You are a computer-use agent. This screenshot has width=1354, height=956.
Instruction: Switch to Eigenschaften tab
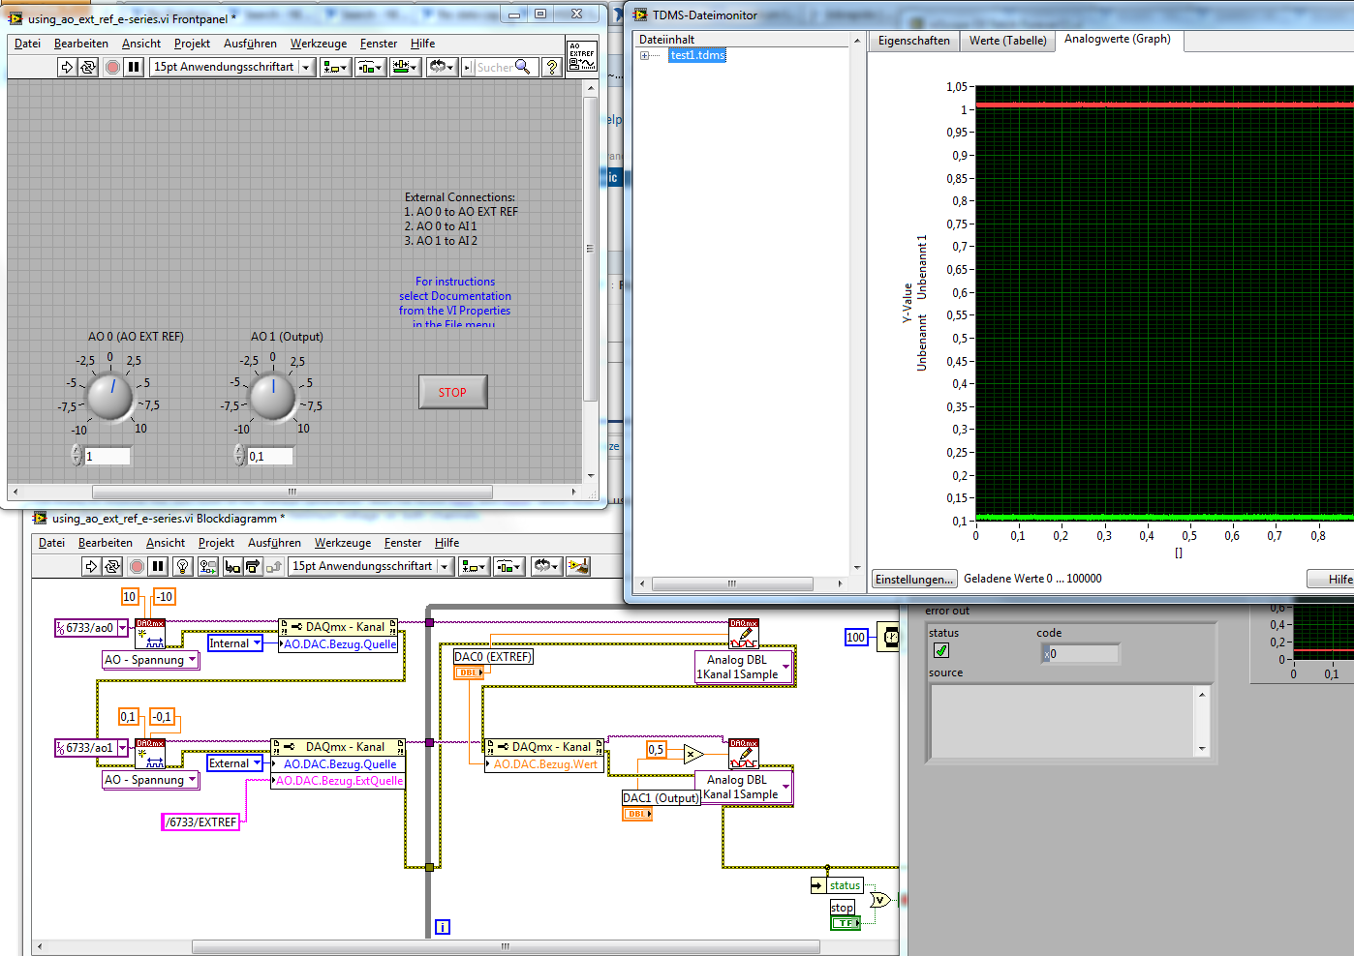pyautogui.click(x=913, y=41)
